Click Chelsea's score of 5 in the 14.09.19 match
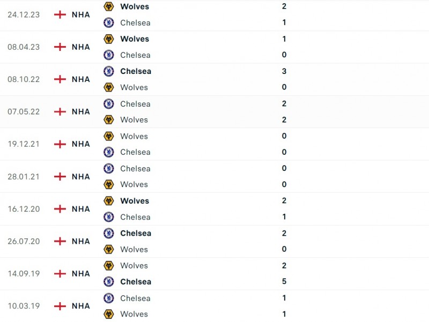The height and width of the screenshot is (322, 429). click(x=284, y=282)
